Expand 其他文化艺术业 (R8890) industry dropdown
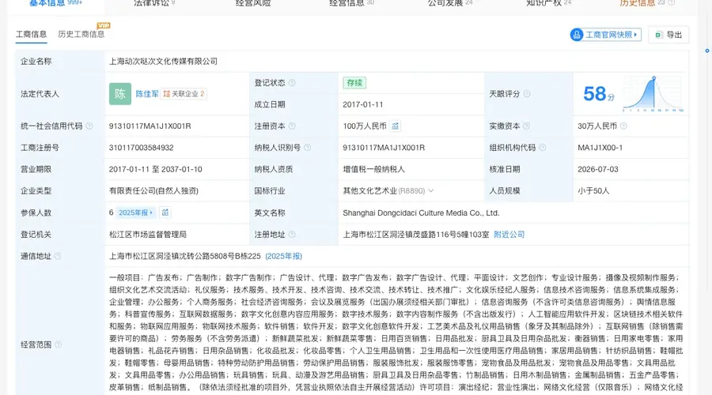 [x=431, y=191]
